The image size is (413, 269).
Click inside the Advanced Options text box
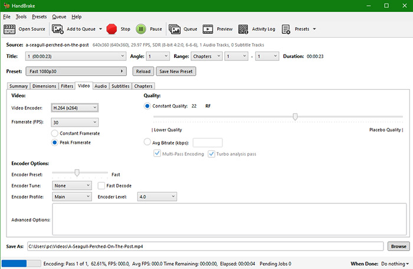click(229, 219)
